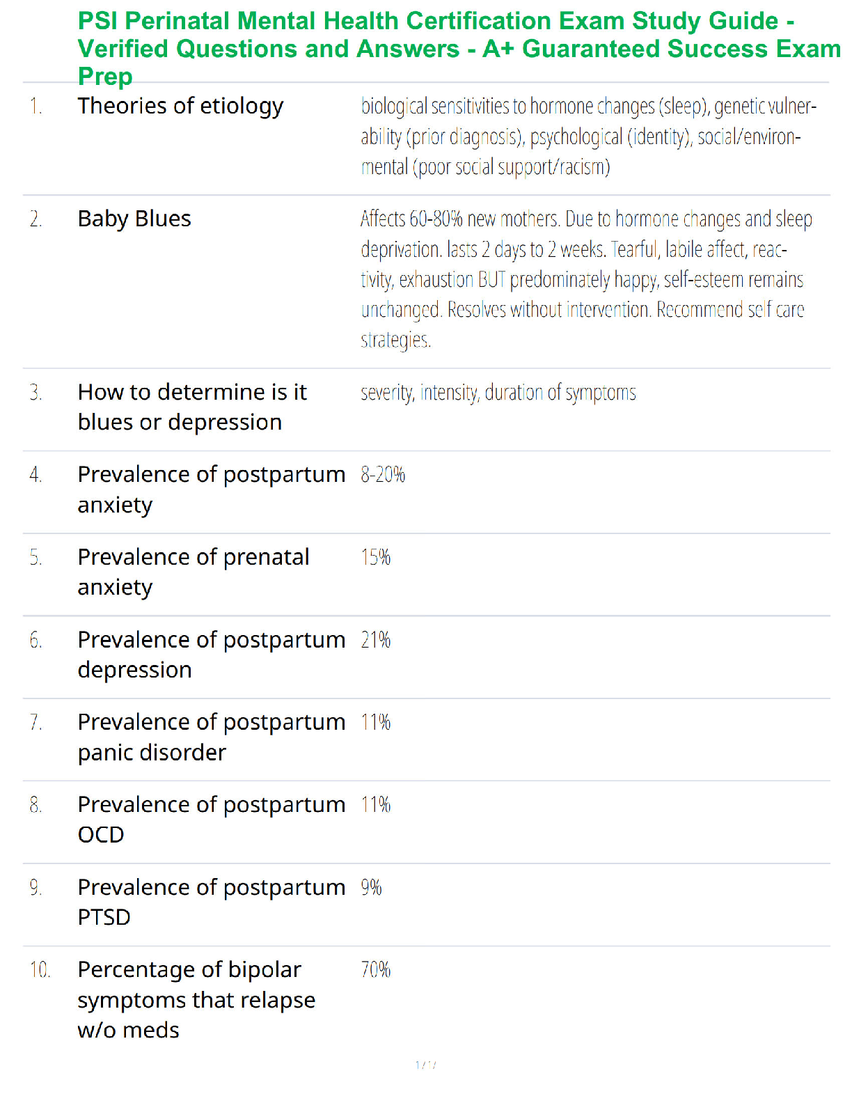Select 'How to determine is it blues or depression'
The image size is (852, 1103).
(192, 407)
